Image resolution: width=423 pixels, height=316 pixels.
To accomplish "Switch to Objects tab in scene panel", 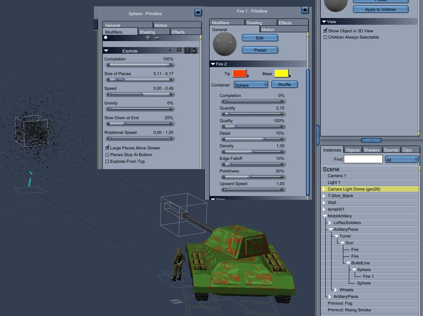I will tap(352, 150).
